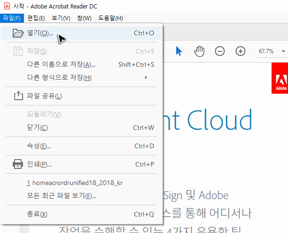The image size is (288, 233).
Task: Choose 파일 공유(L) menu item
Action: point(81,96)
